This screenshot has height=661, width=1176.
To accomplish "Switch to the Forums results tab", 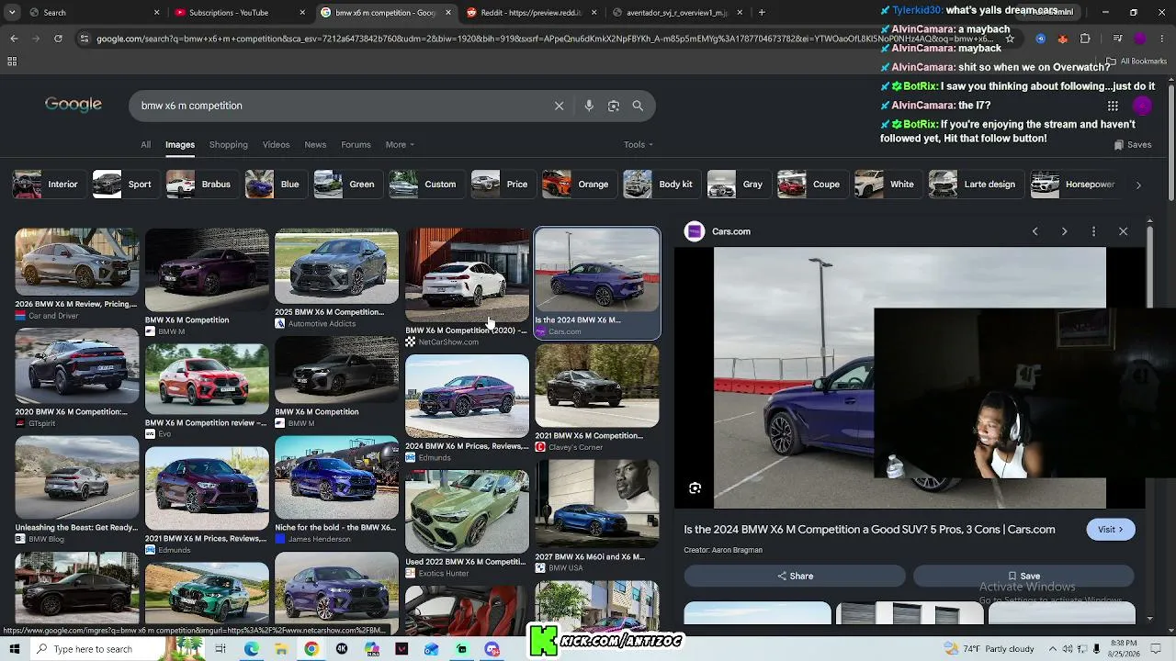I will (356, 144).
